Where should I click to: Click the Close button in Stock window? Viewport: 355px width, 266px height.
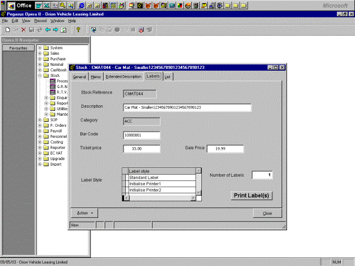[x=267, y=213]
